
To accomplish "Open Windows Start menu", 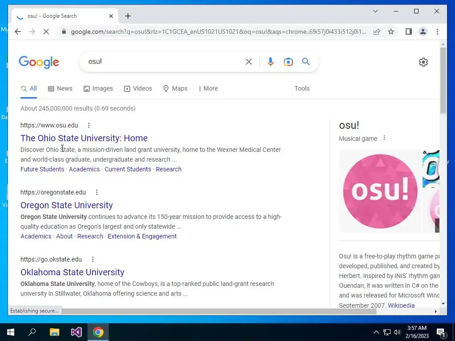I will (11, 332).
